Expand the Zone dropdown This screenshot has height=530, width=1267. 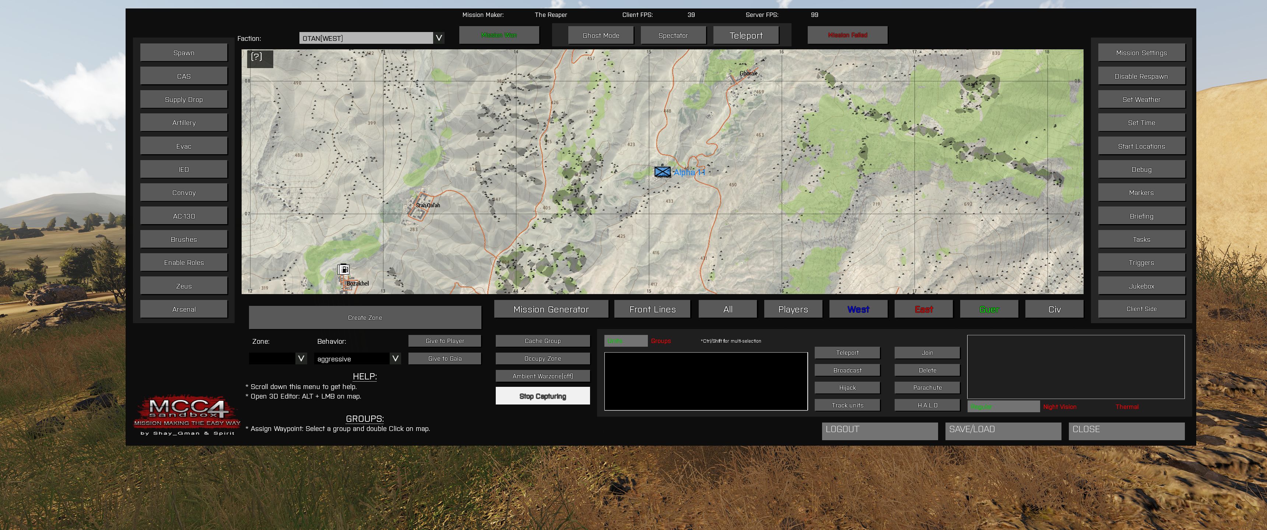[301, 358]
